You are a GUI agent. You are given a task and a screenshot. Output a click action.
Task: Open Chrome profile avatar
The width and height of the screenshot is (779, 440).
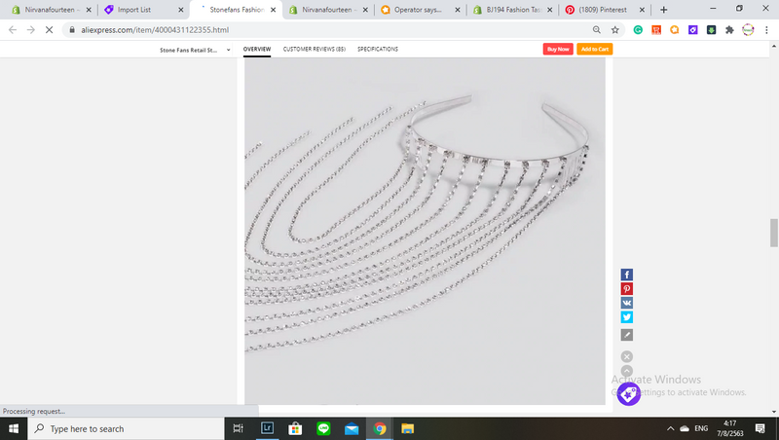point(748,30)
